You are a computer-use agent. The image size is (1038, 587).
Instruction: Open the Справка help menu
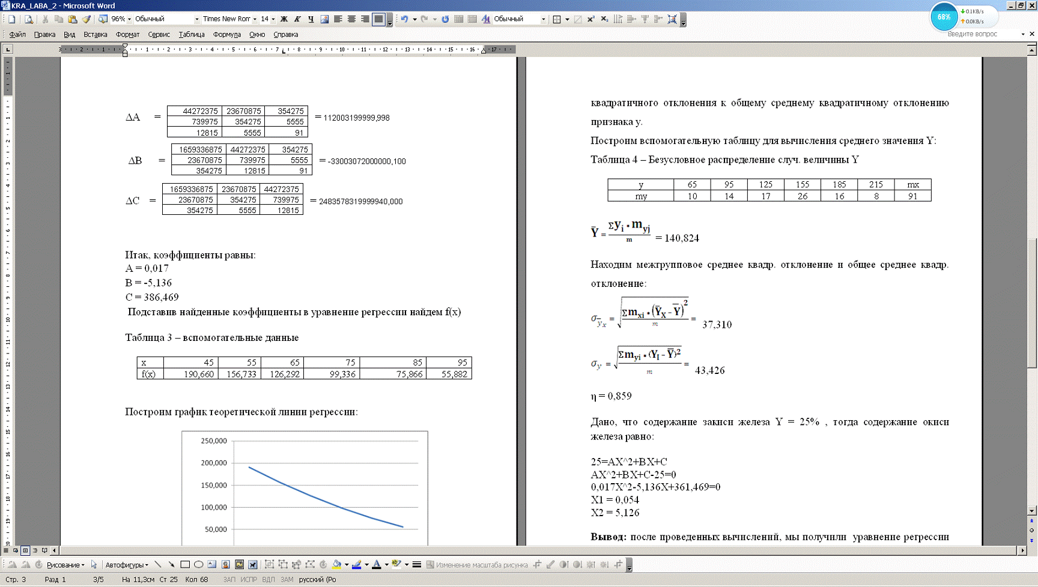[285, 35]
